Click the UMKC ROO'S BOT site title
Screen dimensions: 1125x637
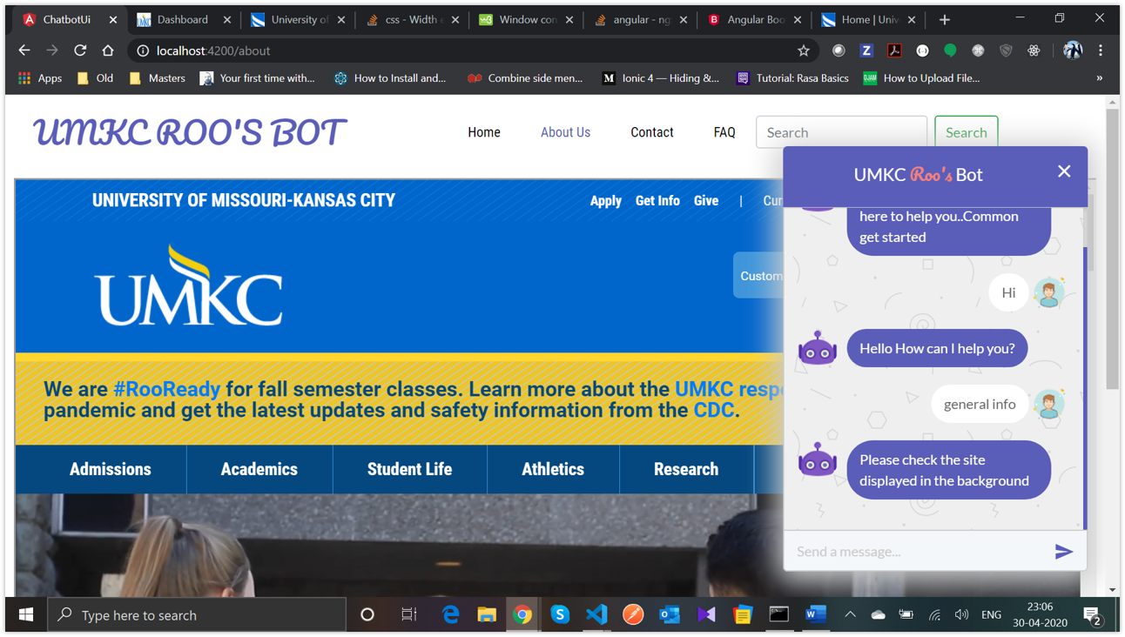190,132
